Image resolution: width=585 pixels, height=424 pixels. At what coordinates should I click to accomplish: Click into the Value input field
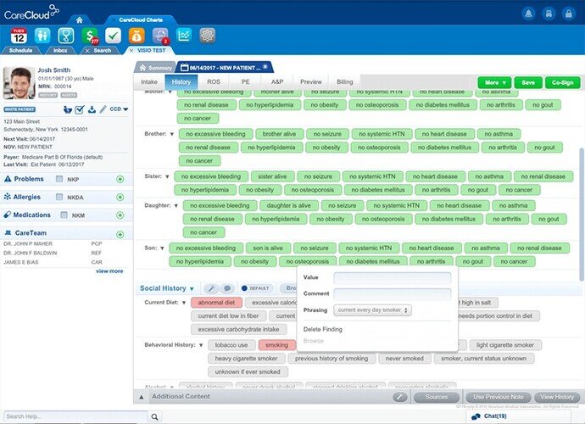(392, 277)
